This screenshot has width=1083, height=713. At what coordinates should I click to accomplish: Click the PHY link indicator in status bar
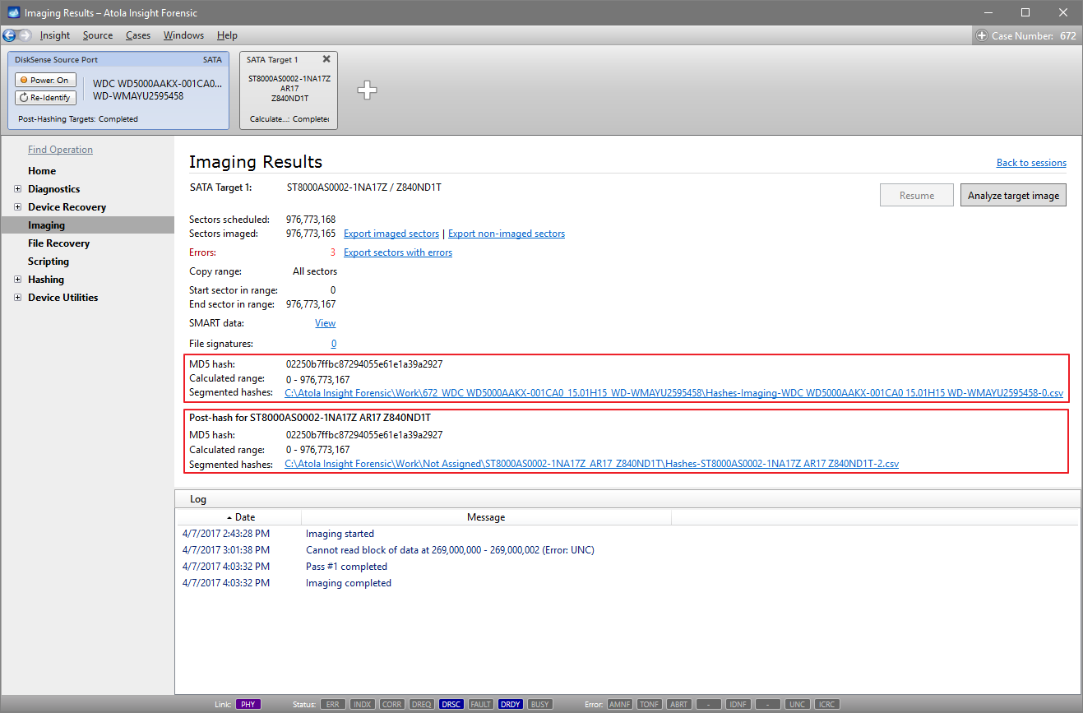click(248, 704)
